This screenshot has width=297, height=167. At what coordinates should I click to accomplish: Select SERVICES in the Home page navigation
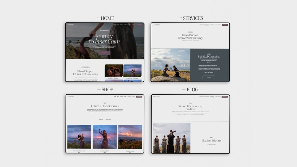[x=121, y=25]
